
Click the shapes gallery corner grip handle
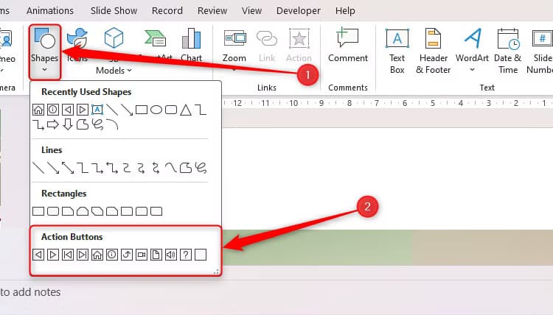[216, 272]
